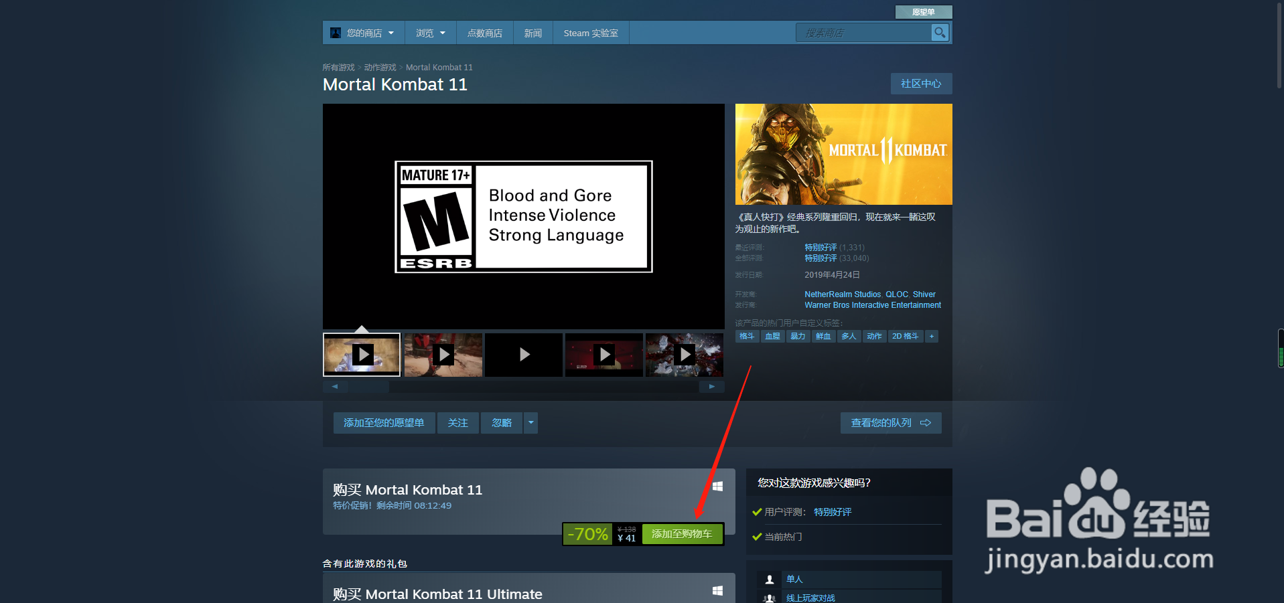Click the ESRB rating video player

524,216
